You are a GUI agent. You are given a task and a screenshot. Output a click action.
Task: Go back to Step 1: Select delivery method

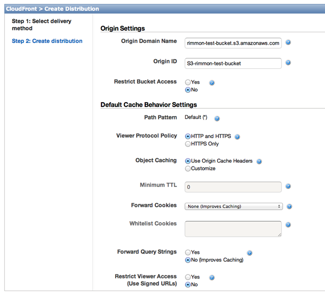pyautogui.click(x=41, y=25)
